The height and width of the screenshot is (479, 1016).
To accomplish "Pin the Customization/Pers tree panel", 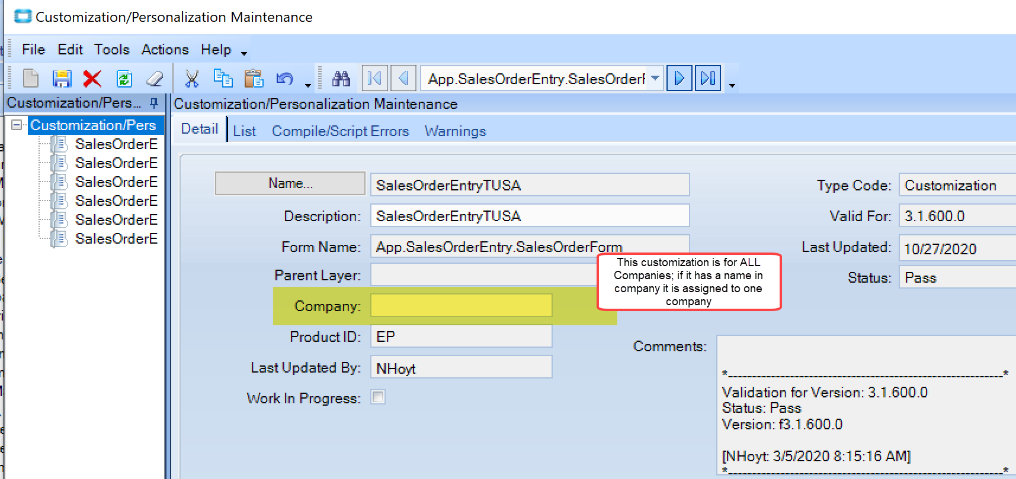I will [154, 103].
